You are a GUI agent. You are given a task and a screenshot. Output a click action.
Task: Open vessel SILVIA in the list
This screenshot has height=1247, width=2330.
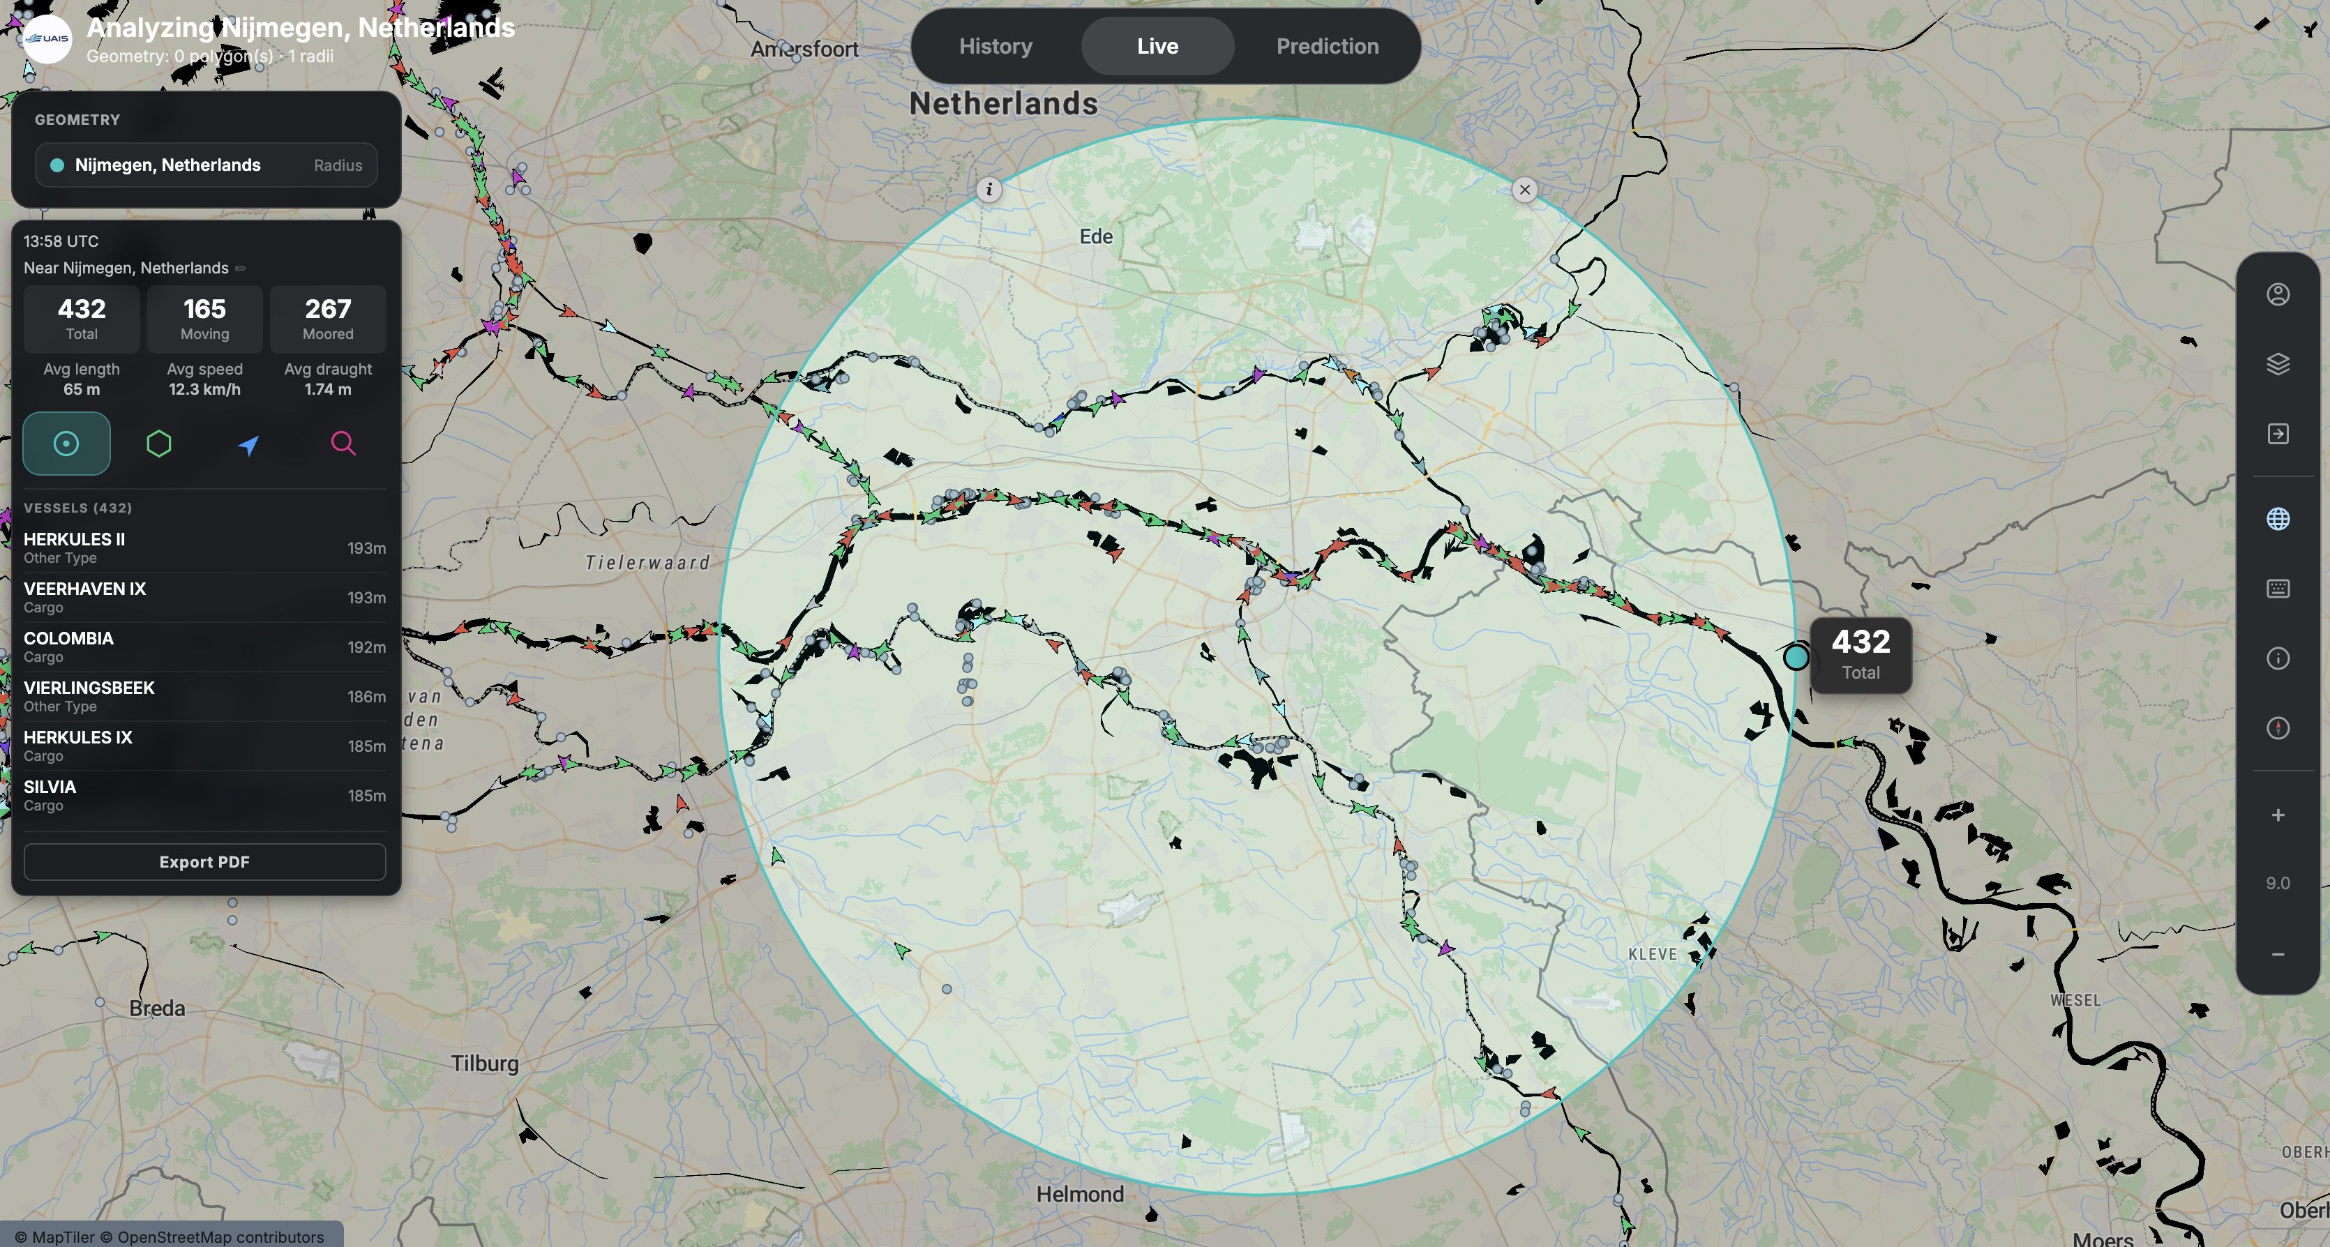[204, 796]
